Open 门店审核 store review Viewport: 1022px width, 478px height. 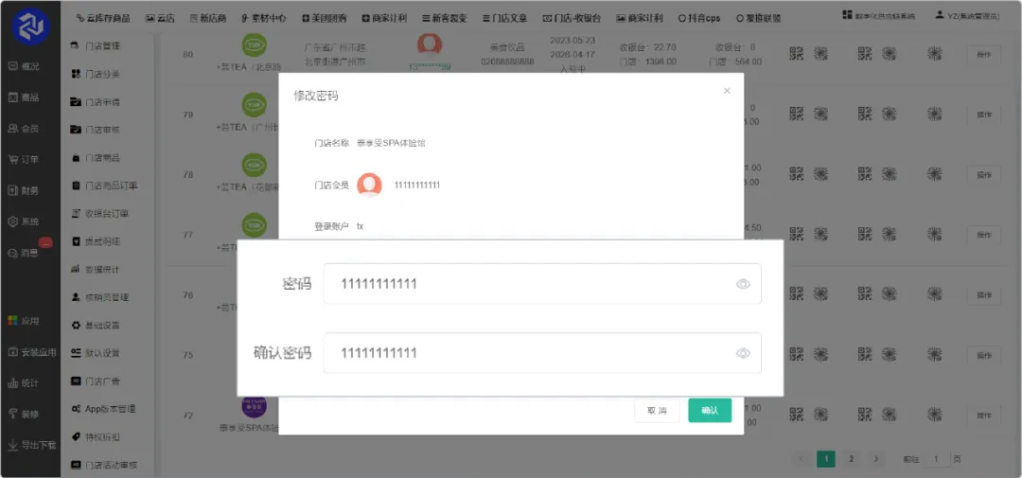96,130
